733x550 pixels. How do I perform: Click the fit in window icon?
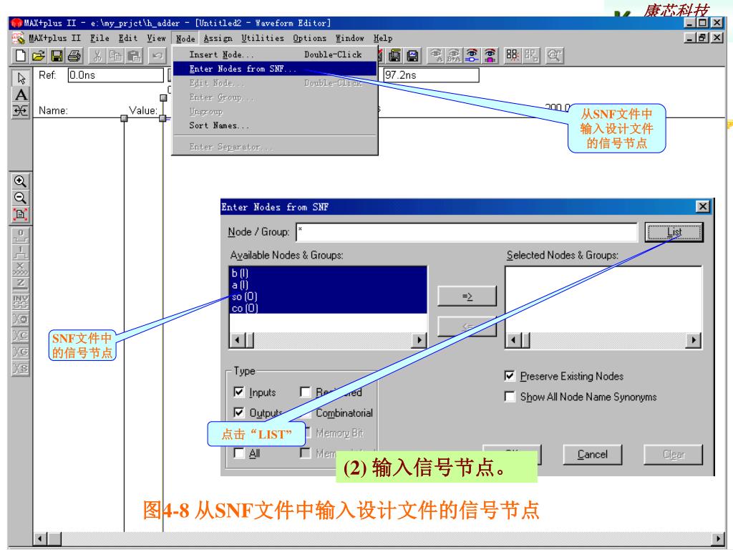[20, 214]
